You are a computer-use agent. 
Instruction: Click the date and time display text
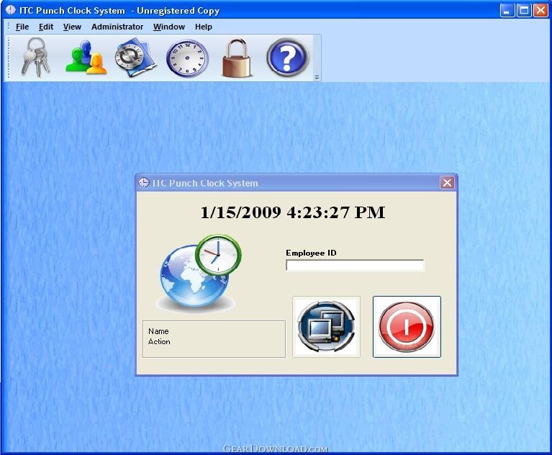tap(293, 212)
